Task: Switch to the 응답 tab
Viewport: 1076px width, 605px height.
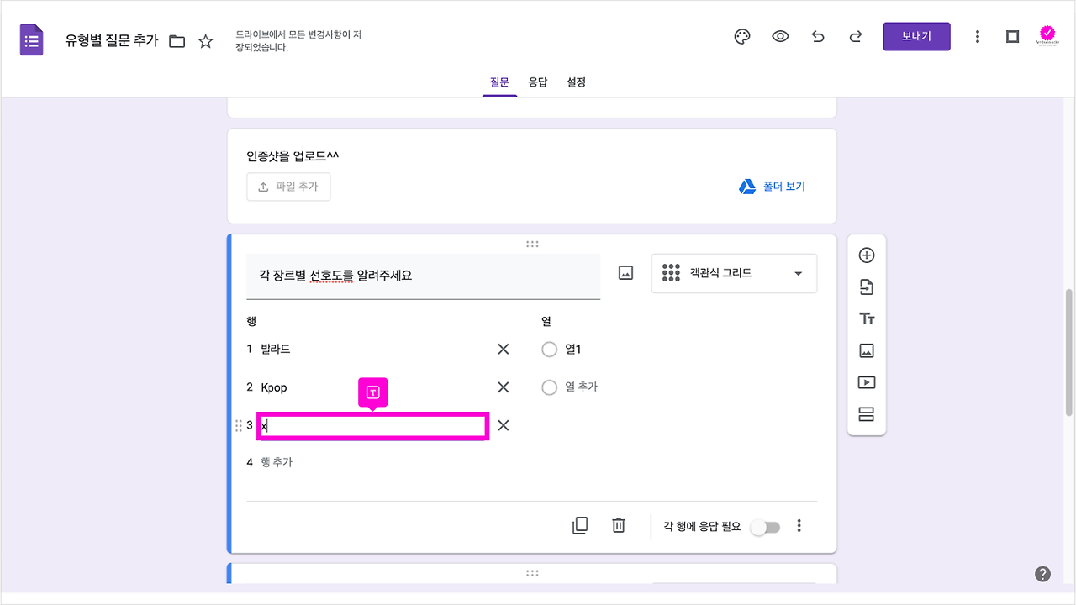Action: pyautogui.click(x=538, y=82)
